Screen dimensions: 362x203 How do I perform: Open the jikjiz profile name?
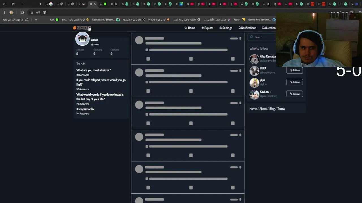pos(262,80)
